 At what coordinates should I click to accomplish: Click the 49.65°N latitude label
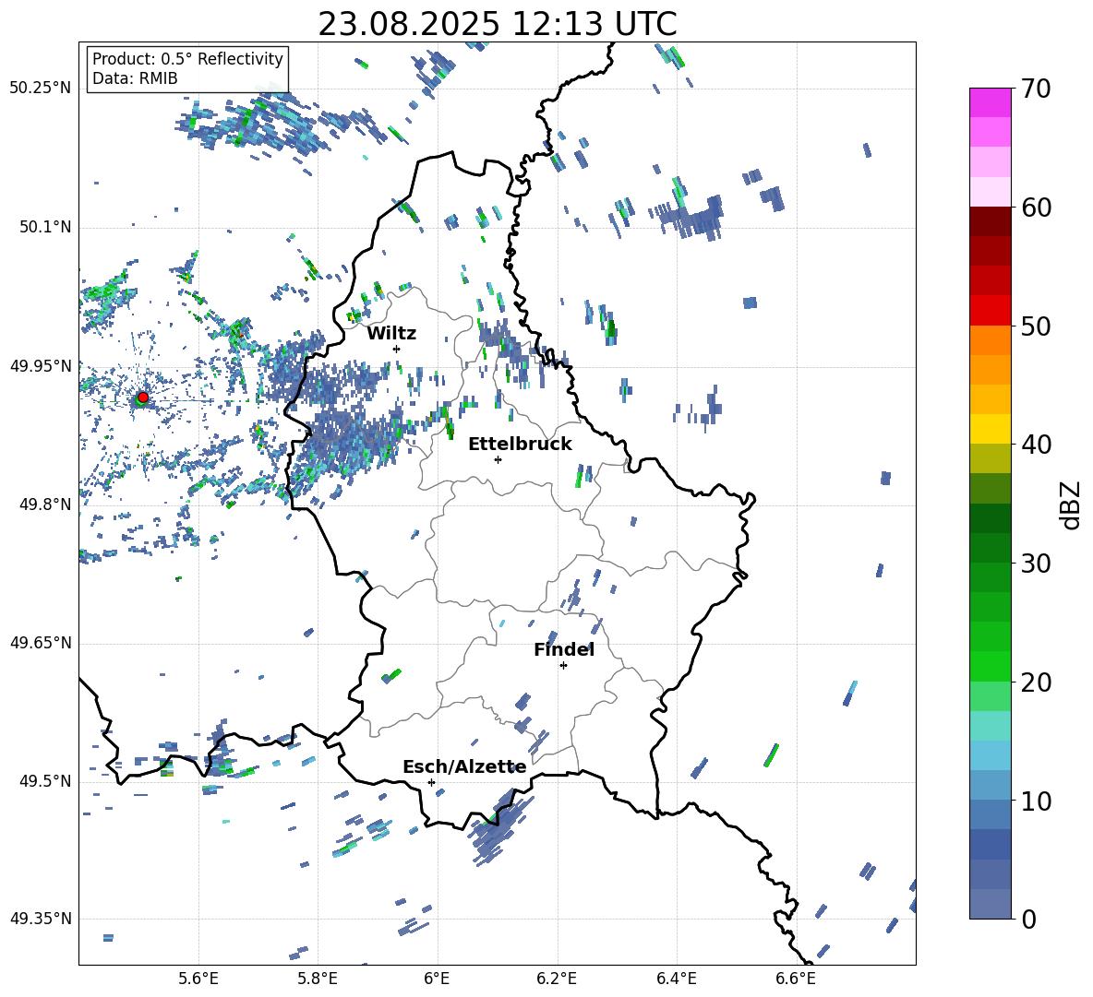coord(41,643)
